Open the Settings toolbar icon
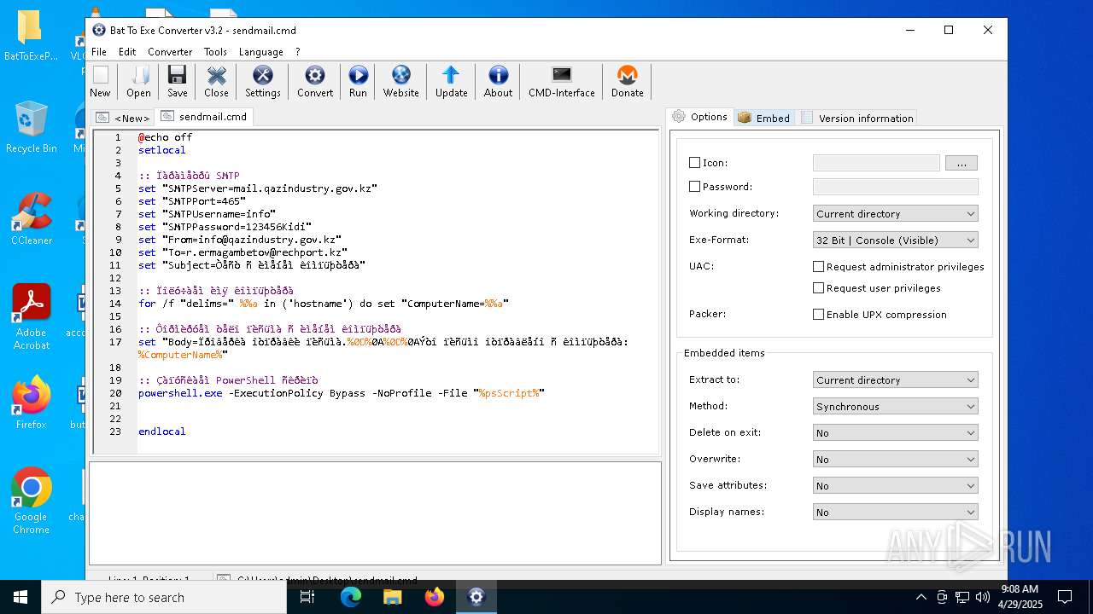1093x614 pixels. (263, 82)
